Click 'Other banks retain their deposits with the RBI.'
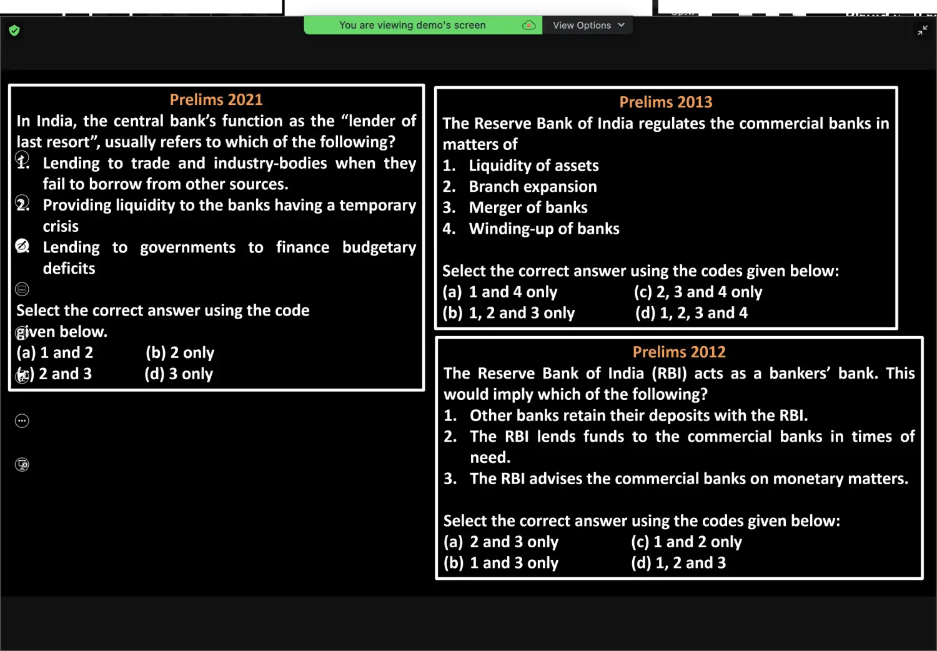 638,415
